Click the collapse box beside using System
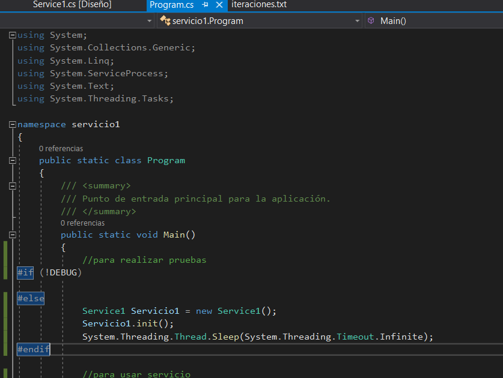The height and width of the screenshot is (378, 503). pyautogui.click(x=12, y=35)
